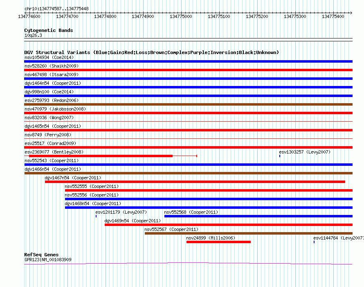The height and width of the screenshot is (287, 364).
Task: Click the 10q26.3 band label
Action: tap(33, 35)
